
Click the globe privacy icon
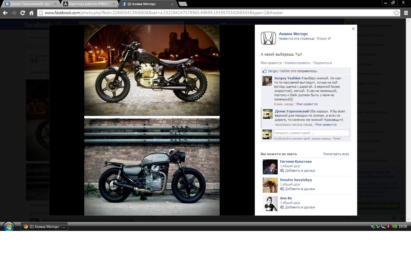(329, 38)
